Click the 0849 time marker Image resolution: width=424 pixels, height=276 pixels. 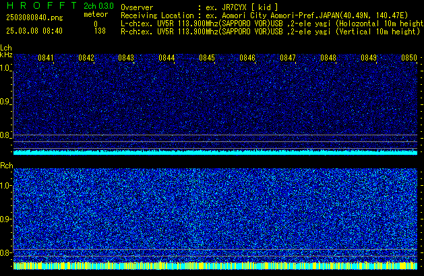click(x=369, y=58)
